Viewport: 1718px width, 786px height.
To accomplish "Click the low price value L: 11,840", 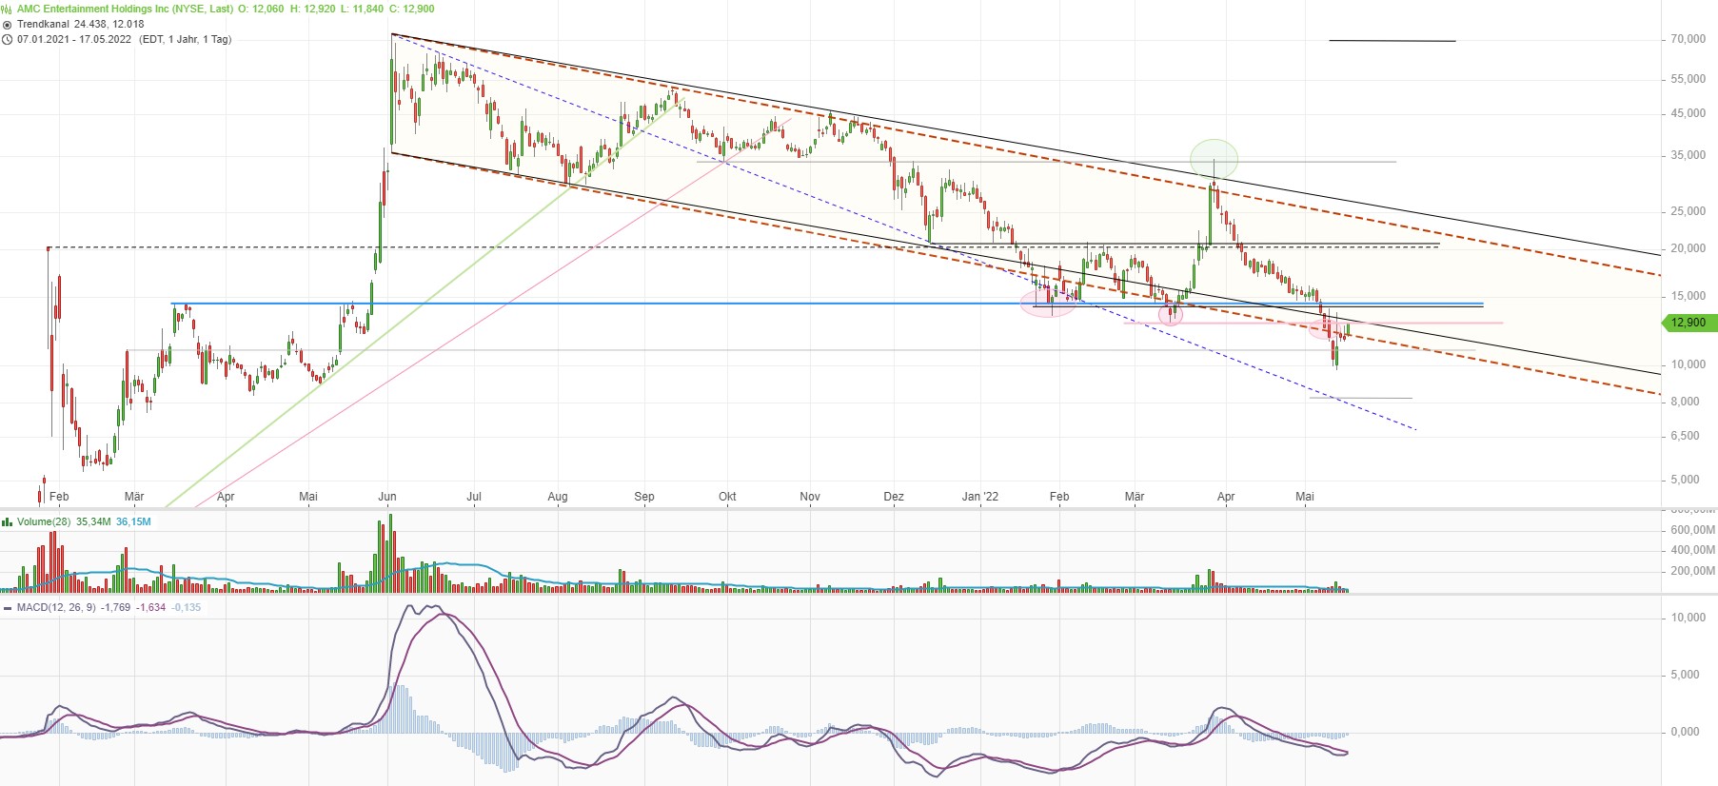I will point(362,9).
